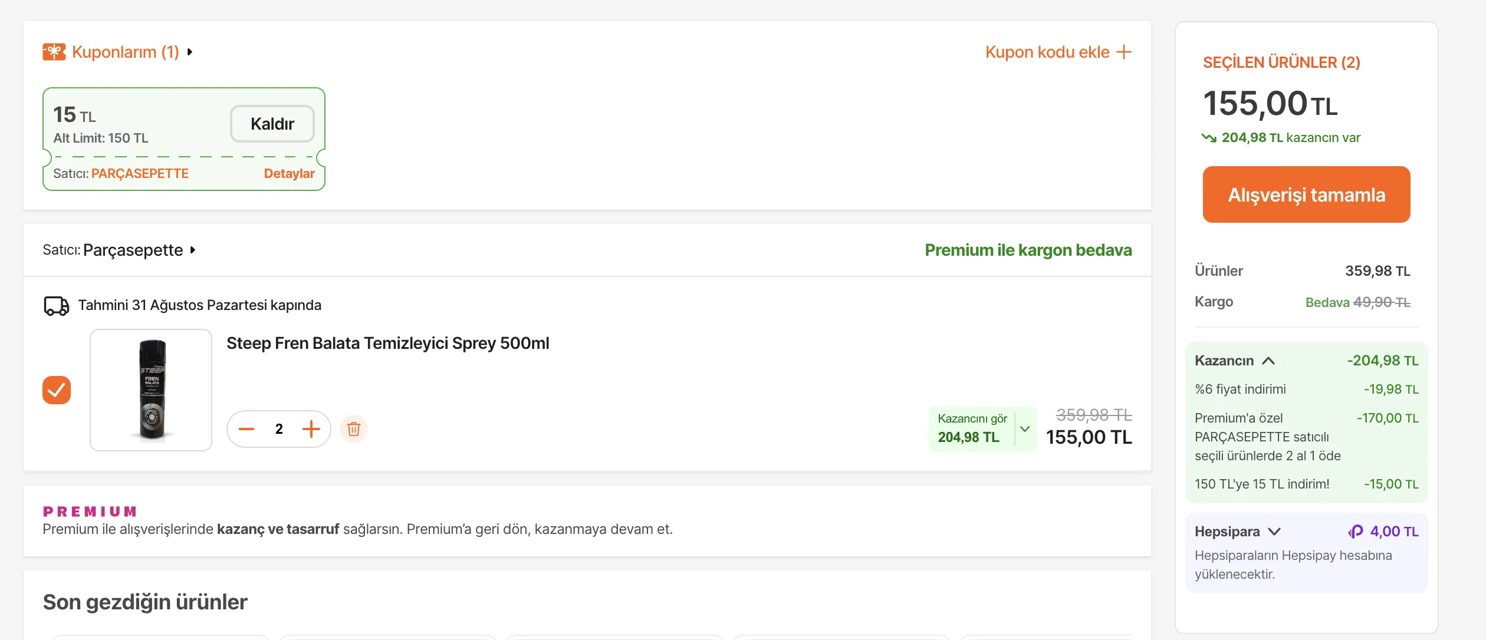This screenshot has width=1486, height=640.
Task: Click Alışverişi tamamla to complete checkout
Action: pyautogui.click(x=1306, y=194)
